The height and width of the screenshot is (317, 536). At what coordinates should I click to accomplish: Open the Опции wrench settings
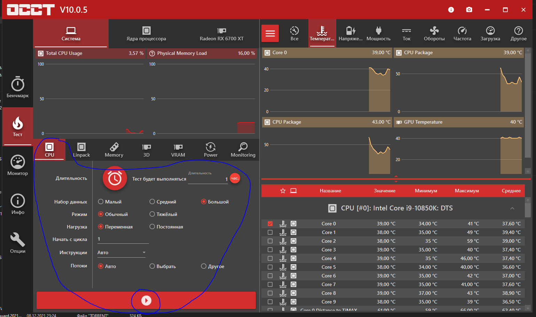(18, 243)
